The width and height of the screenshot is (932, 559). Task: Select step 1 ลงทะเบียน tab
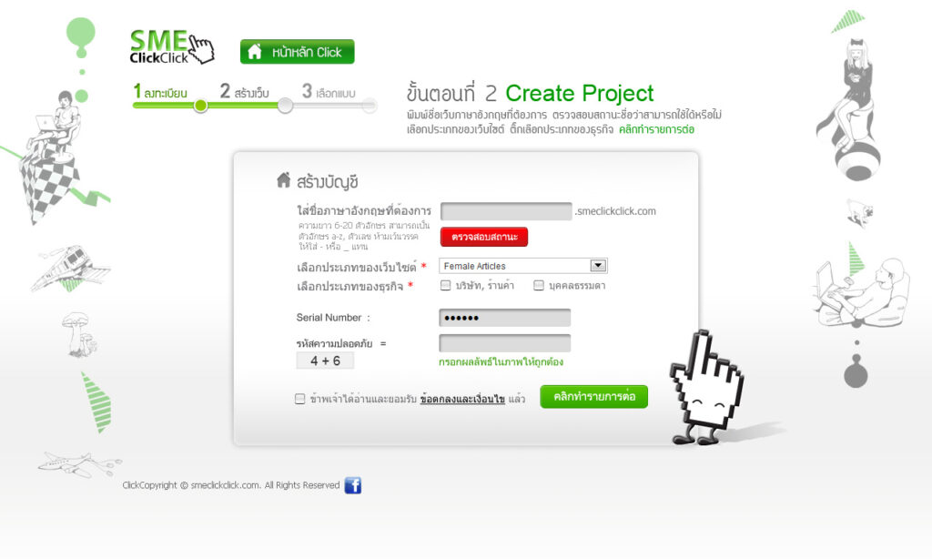tap(160, 92)
